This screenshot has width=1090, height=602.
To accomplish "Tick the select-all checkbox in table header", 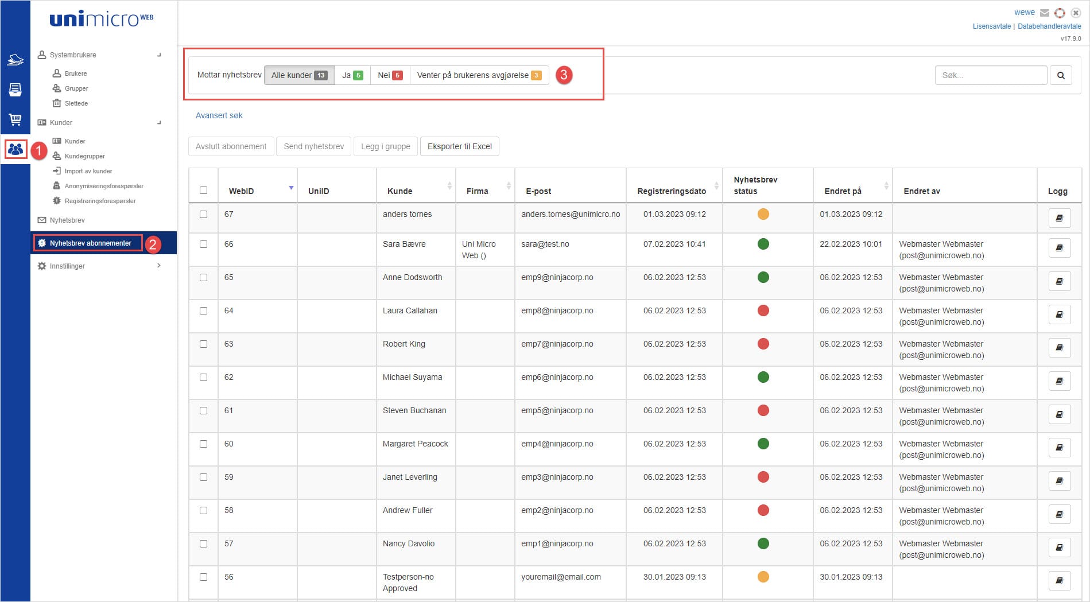I will point(203,191).
